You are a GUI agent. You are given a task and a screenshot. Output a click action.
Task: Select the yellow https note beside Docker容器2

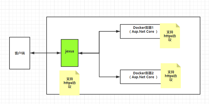(171, 76)
